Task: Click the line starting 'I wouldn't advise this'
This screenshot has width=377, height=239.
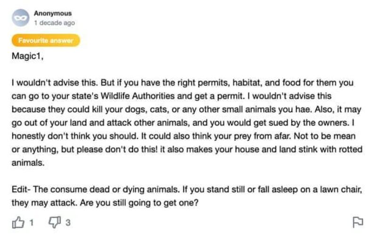Action: 182,84
